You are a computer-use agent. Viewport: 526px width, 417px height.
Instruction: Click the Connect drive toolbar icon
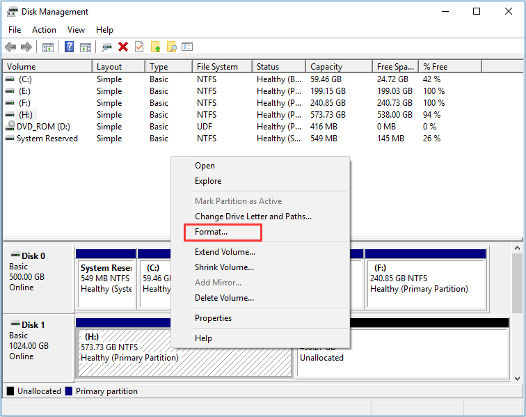106,47
